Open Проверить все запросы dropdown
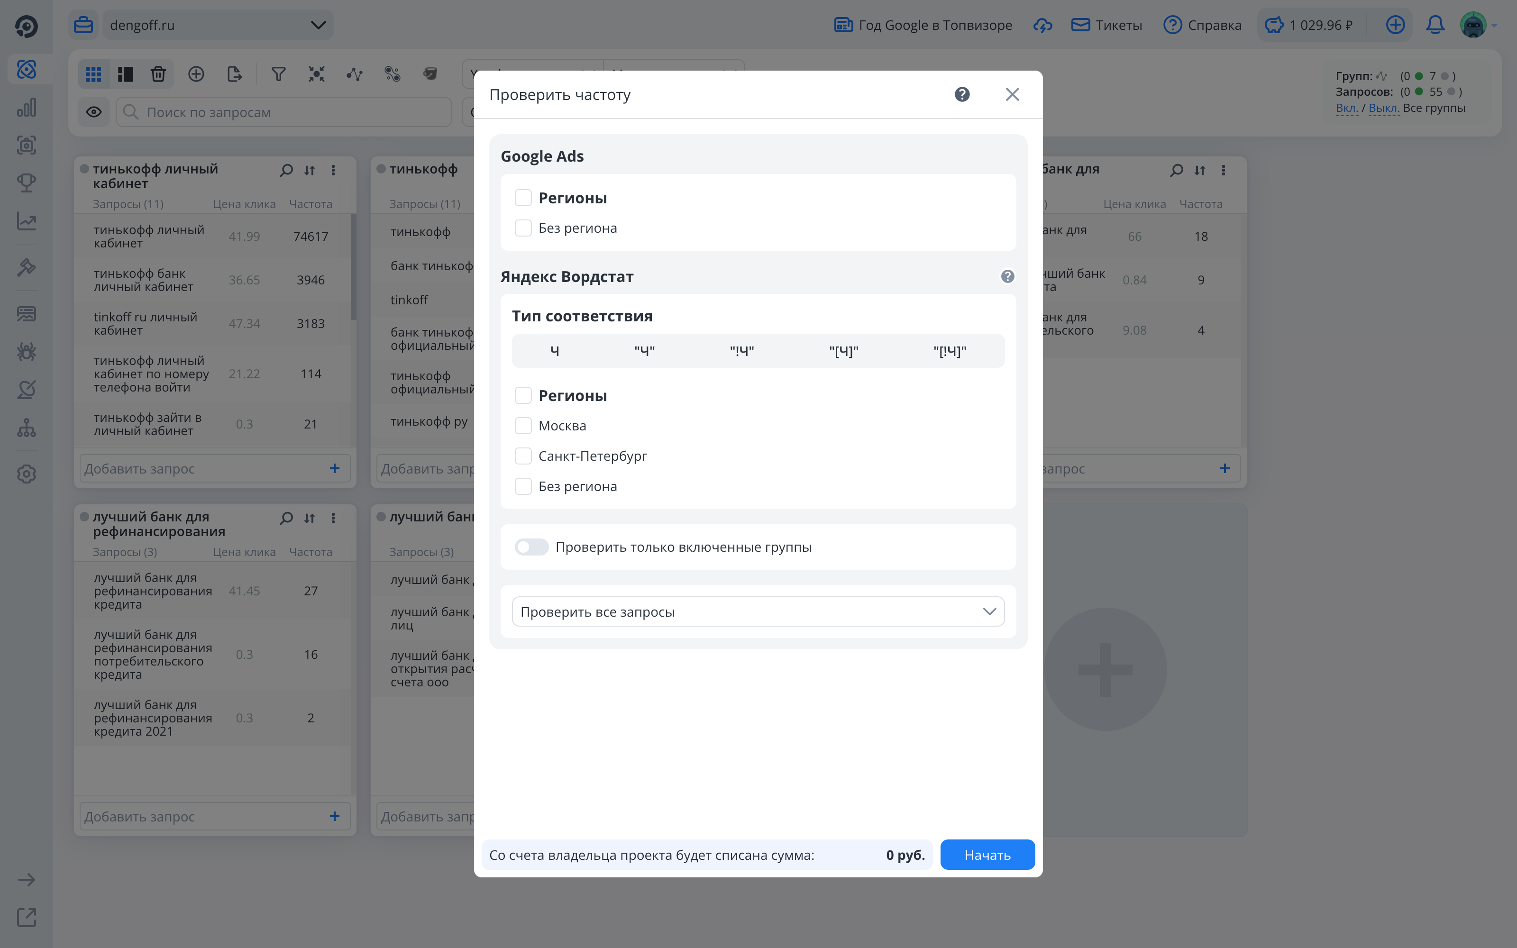Screen dimensions: 1517x948 coord(758,612)
